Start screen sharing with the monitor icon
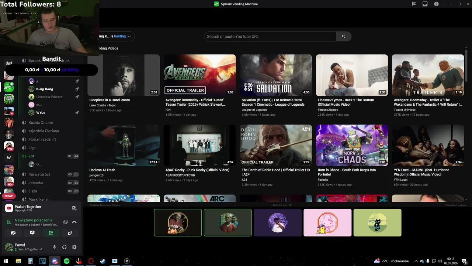The width and height of the screenshot is (472, 266). click(x=32, y=233)
